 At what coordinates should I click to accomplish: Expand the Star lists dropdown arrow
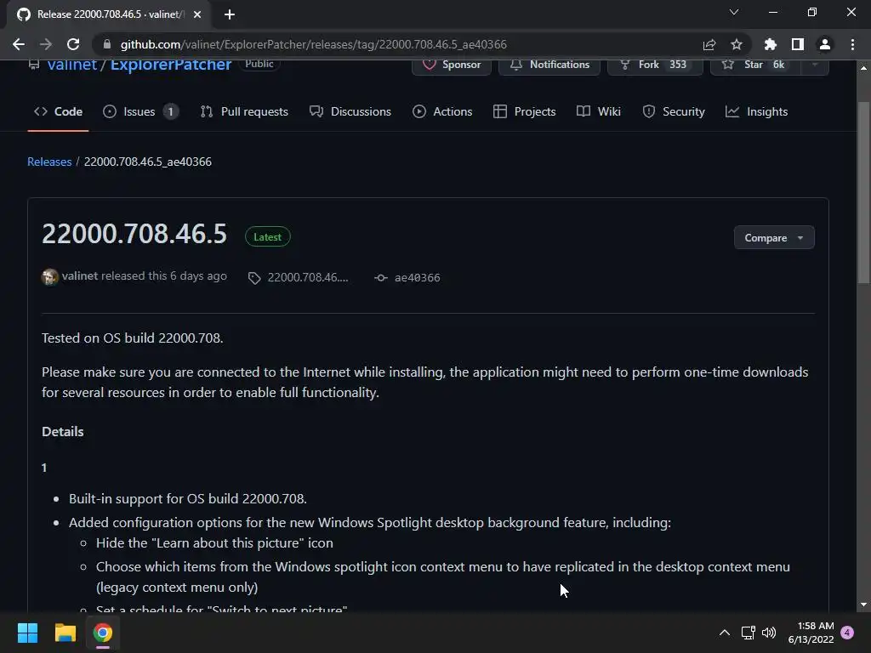pyautogui.click(x=814, y=65)
